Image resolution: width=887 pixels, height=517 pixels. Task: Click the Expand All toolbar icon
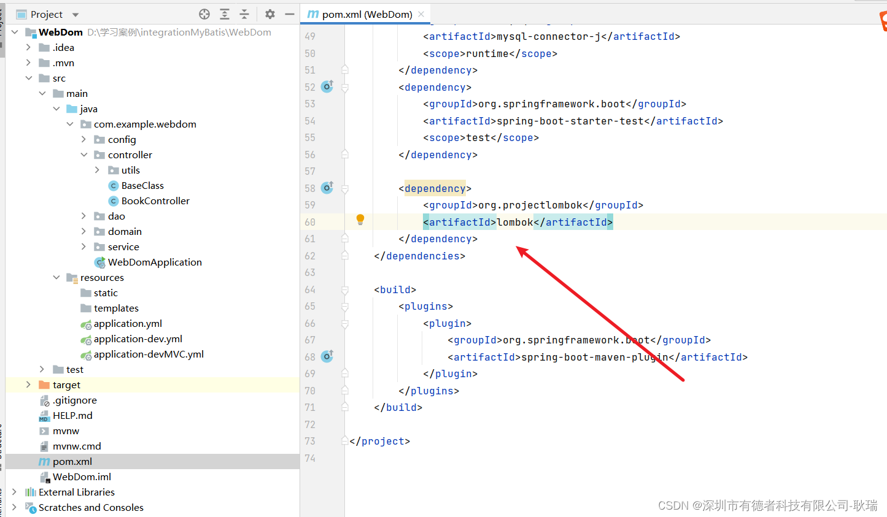(225, 14)
